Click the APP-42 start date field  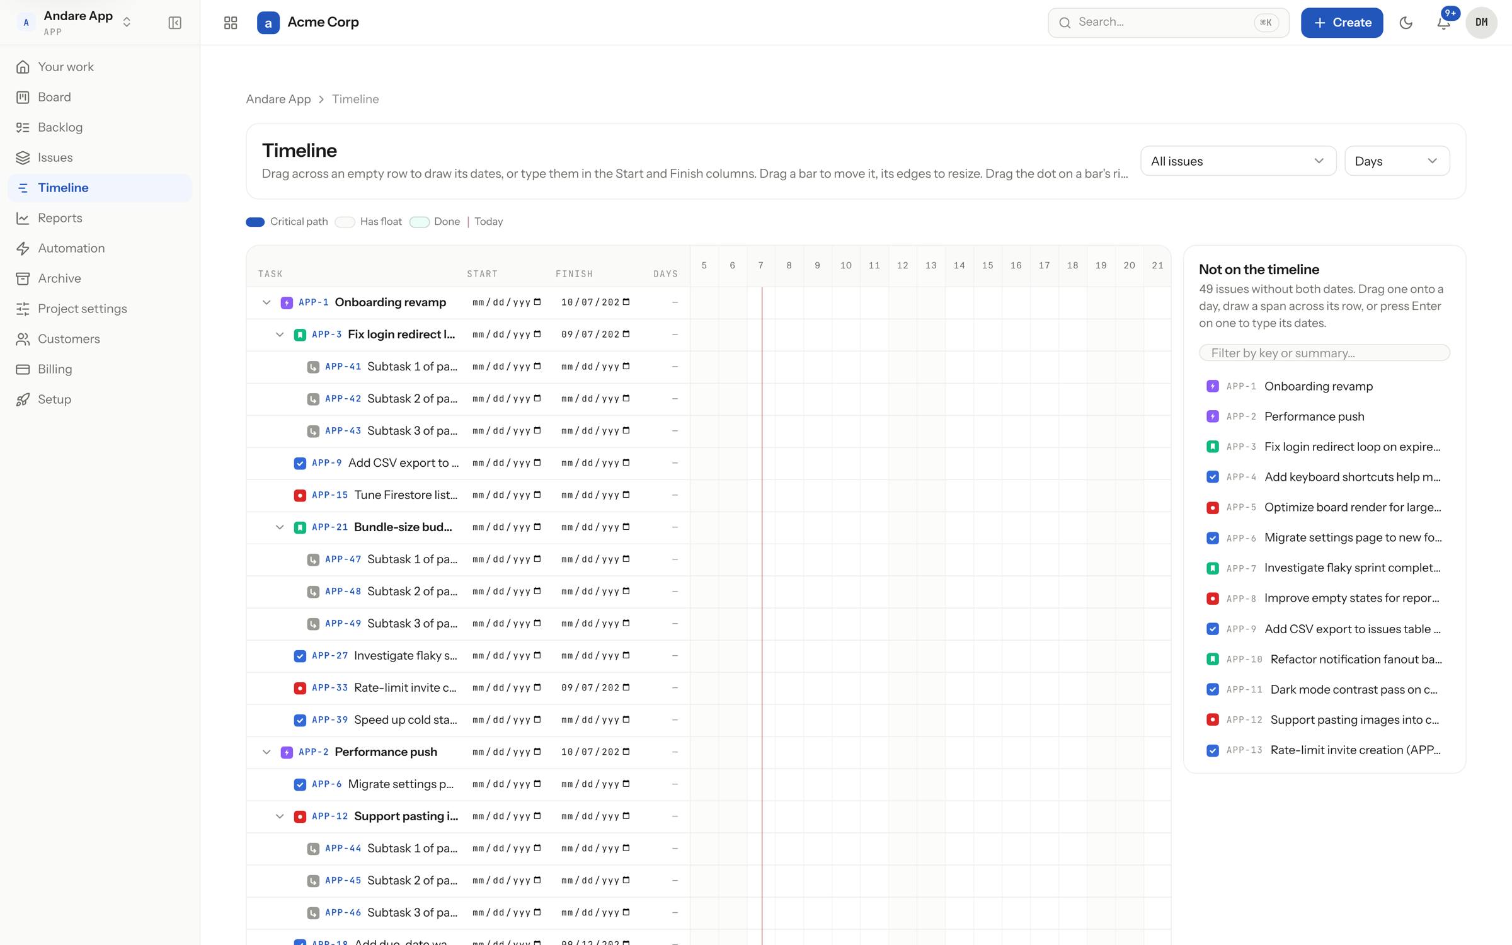507,399
